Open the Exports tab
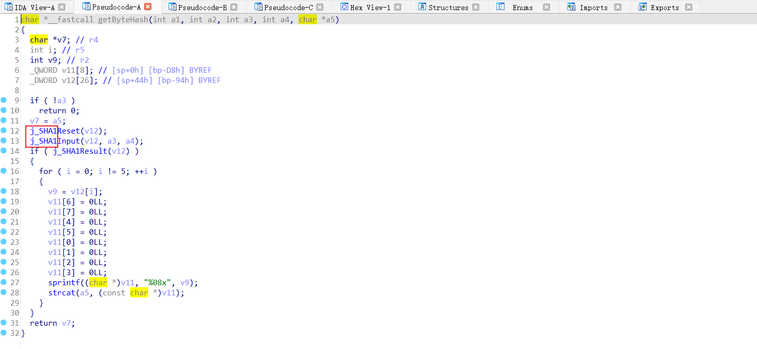757x349 pixels. tap(665, 8)
